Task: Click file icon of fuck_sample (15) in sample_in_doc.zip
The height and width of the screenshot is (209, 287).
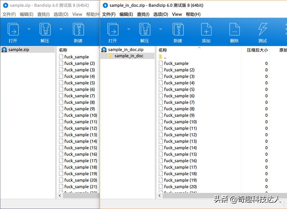Action: click(x=161, y=154)
